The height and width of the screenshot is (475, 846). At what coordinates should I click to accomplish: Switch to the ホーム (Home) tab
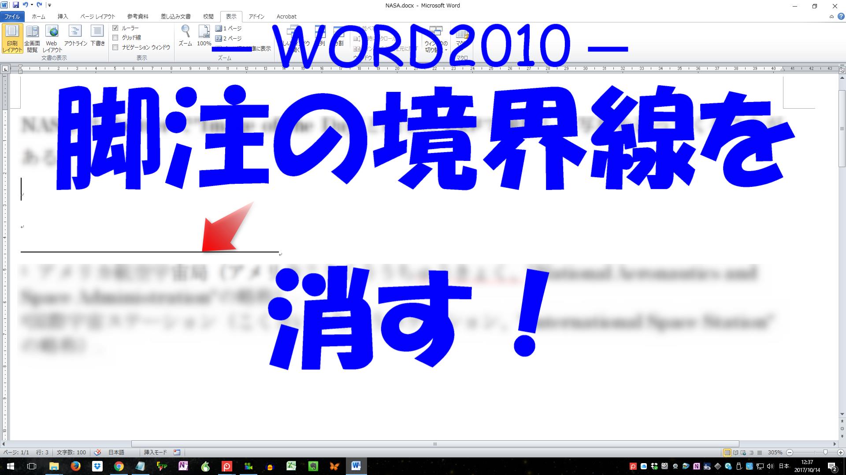click(38, 16)
